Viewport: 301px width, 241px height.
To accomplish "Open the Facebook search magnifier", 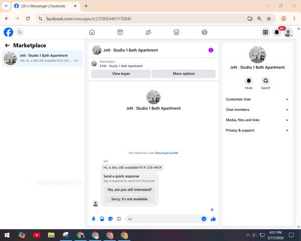I will pos(20,32).
